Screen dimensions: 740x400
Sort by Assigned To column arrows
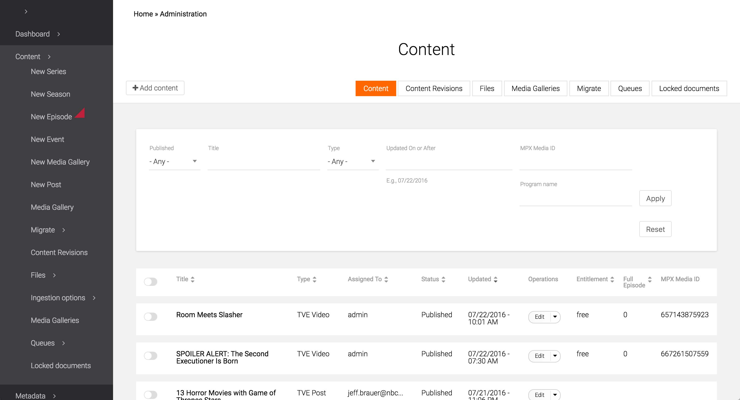[386, 279]
